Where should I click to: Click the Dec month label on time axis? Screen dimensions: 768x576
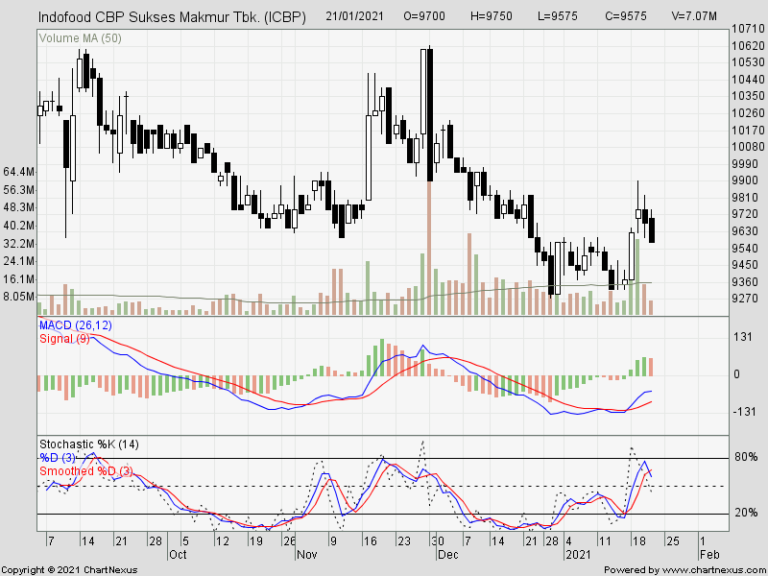(447, 555)
